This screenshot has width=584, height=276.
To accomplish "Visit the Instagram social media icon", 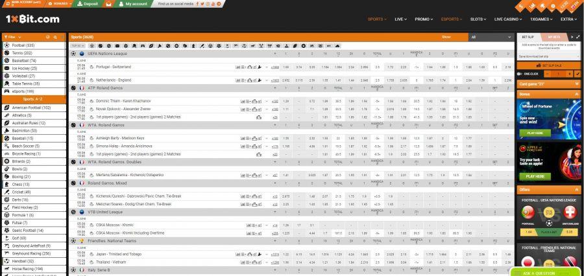I will pyautogui.click(x=208, y=4).
